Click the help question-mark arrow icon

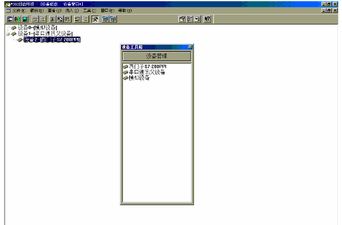click(207, 19)
